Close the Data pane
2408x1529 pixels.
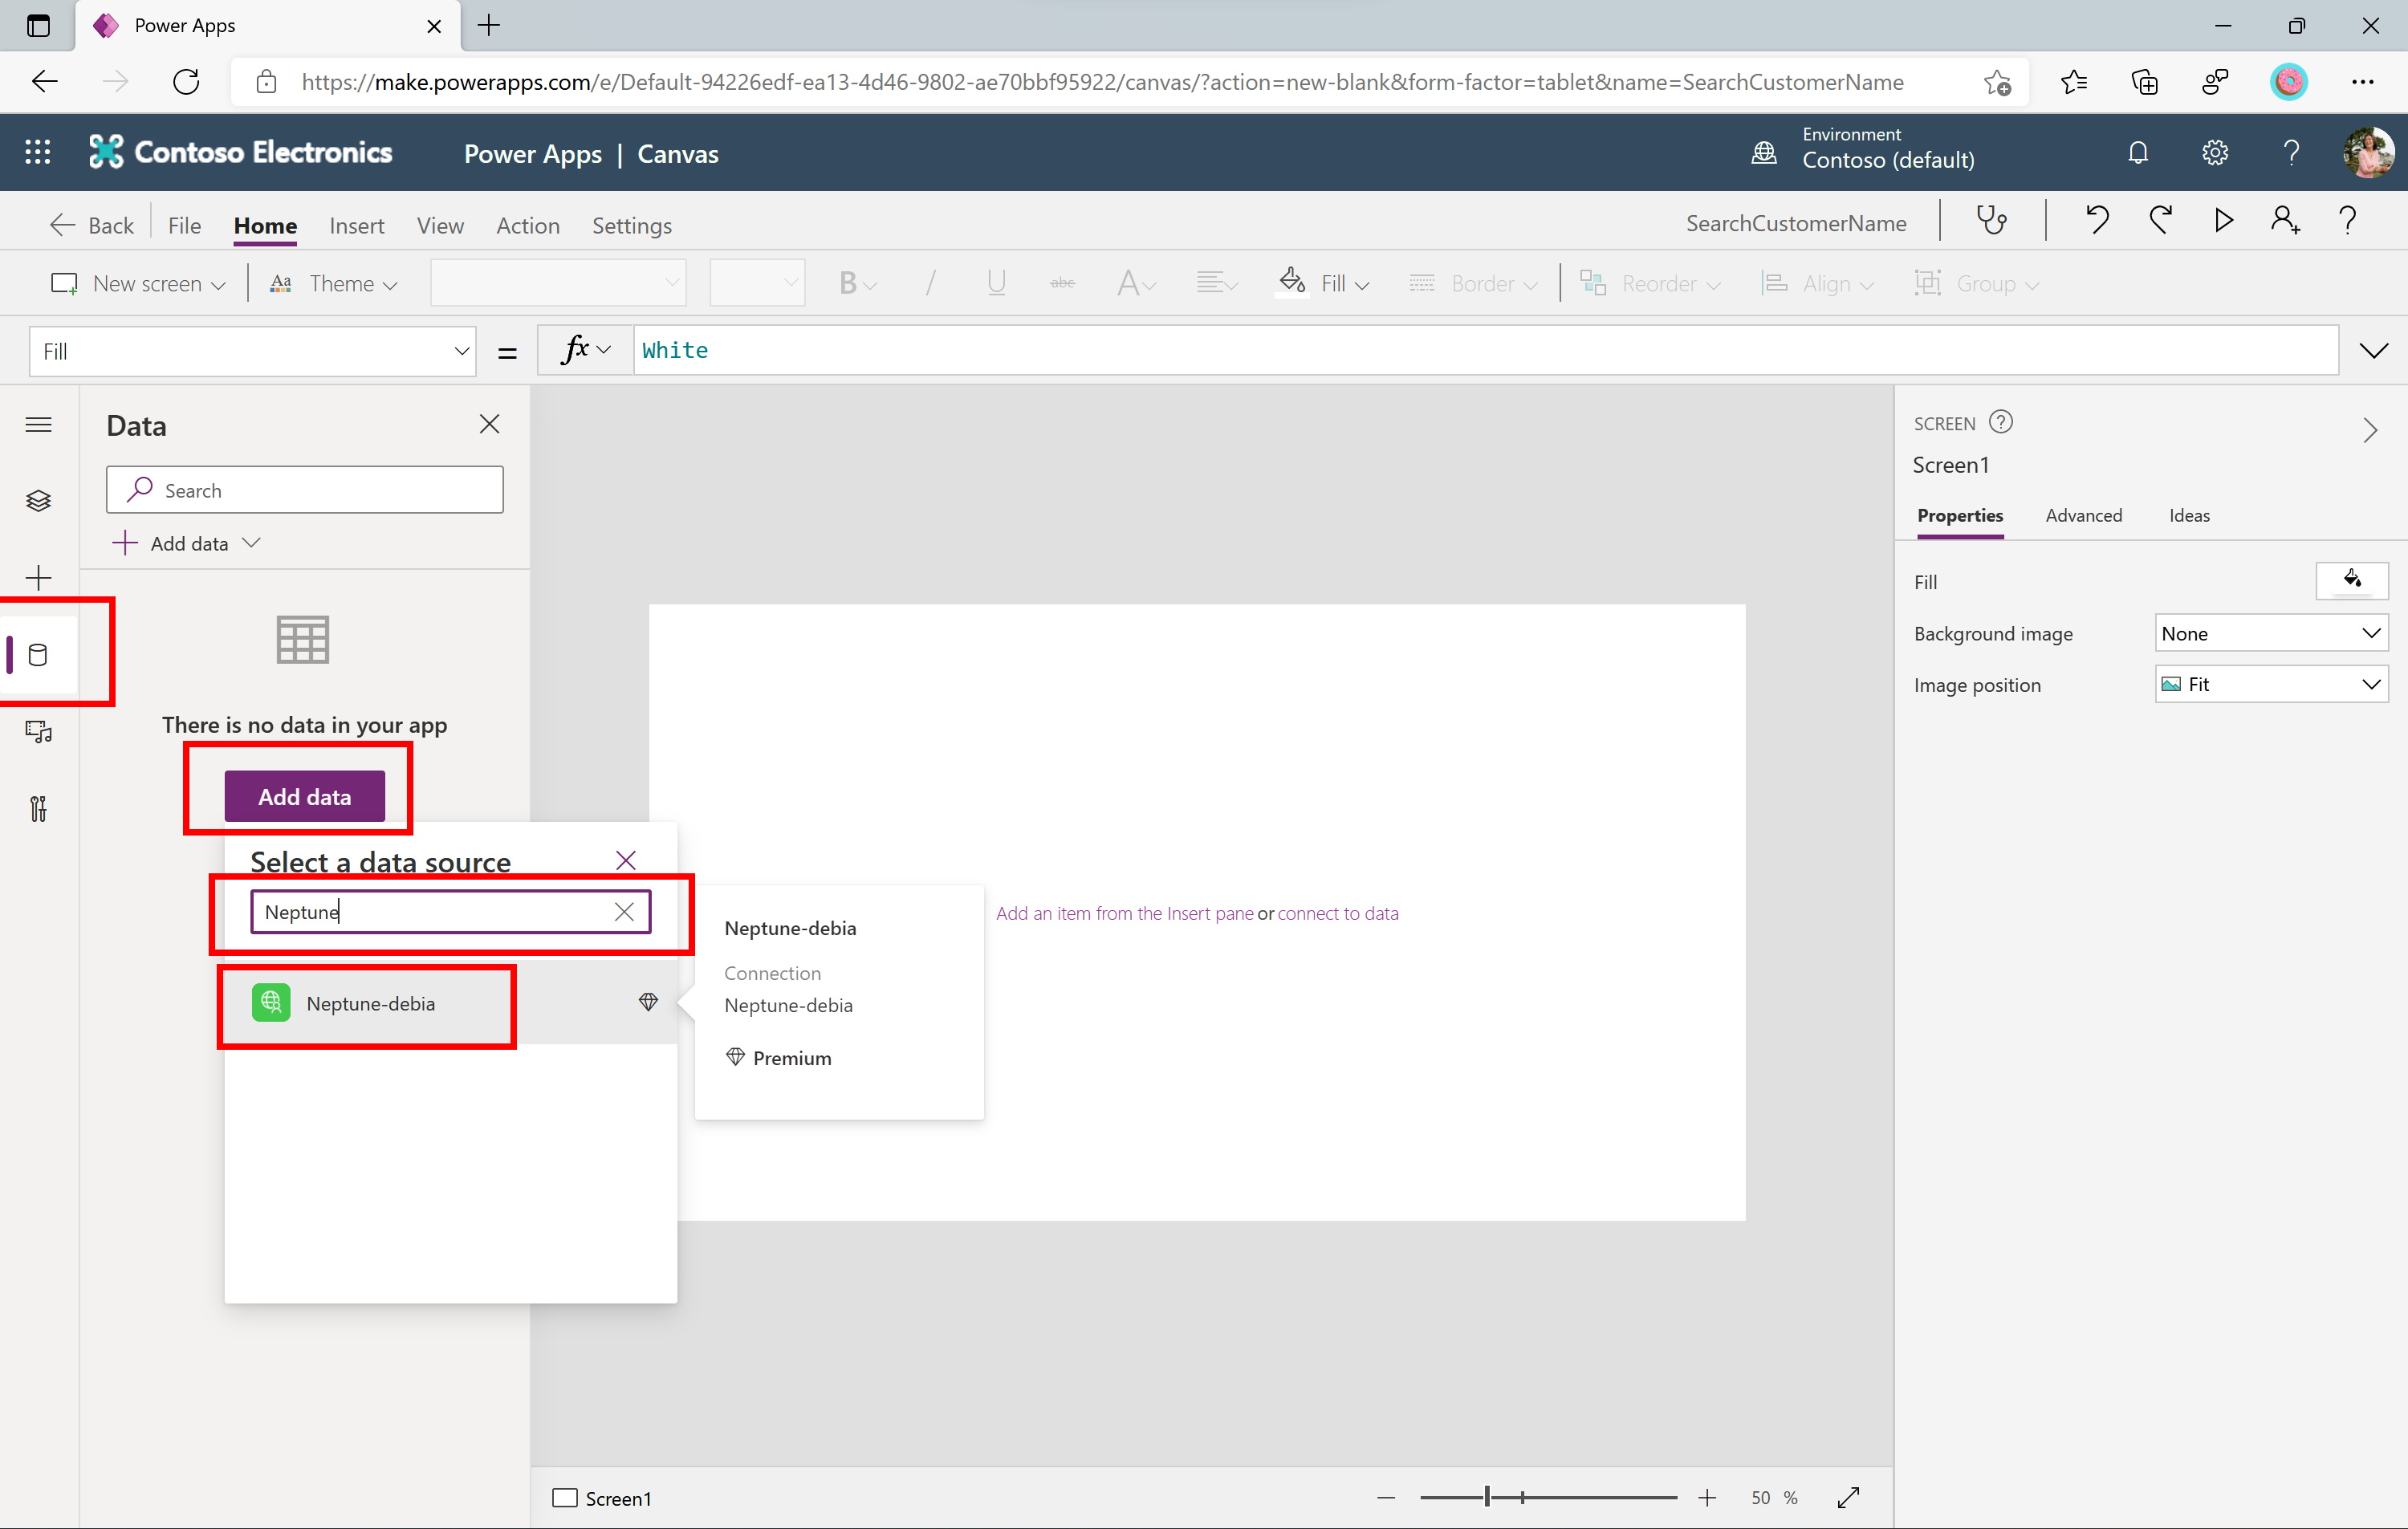[x=489, y=424]
